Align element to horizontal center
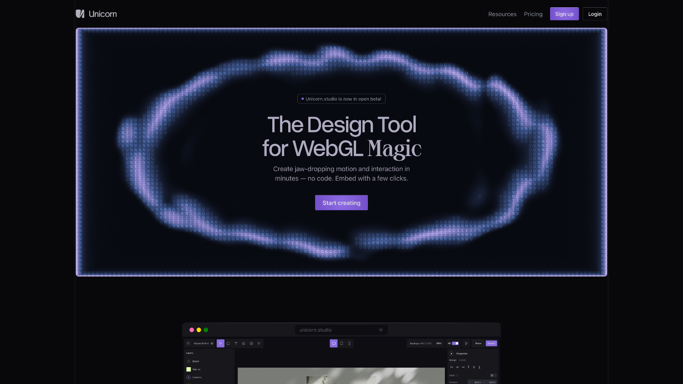 point(458,367)
